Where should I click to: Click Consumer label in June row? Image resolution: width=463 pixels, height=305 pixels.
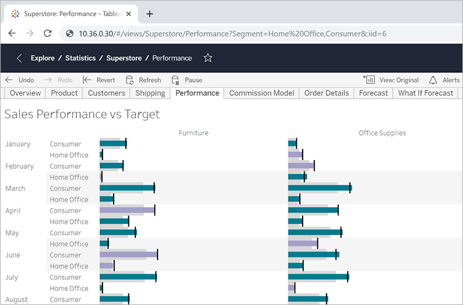click(65, 255)
